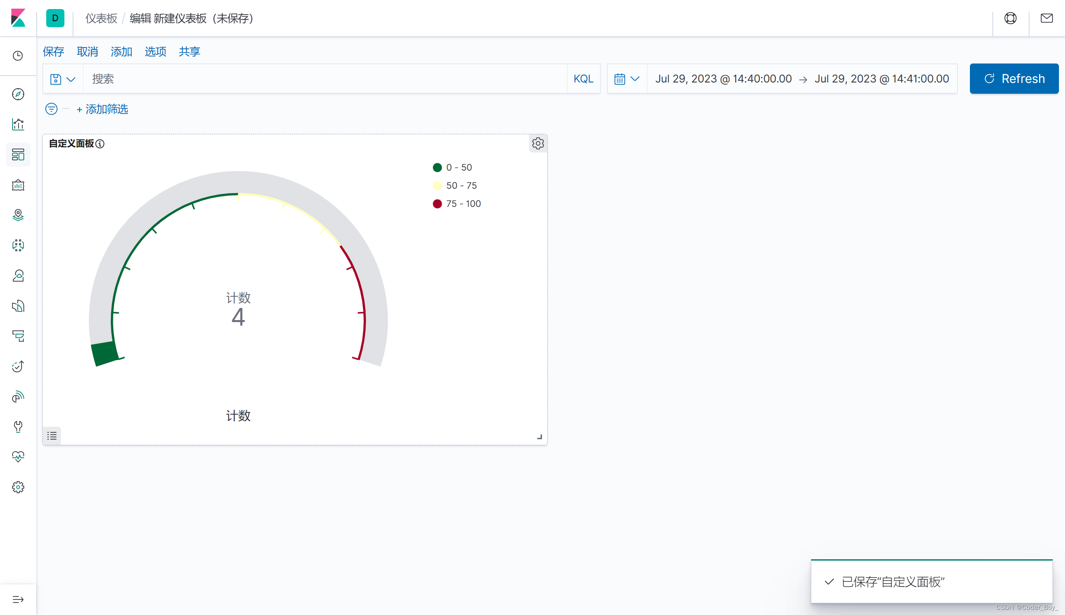The image size is (1065, 615).
Task: Expand the sidebar navigation at bottom
Action: pos(18,599)
